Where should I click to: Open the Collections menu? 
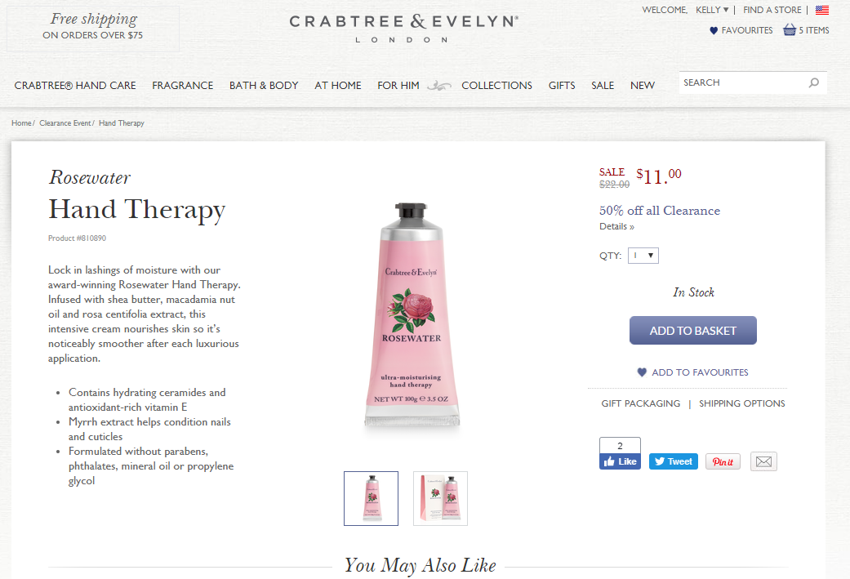coord(496,86)
